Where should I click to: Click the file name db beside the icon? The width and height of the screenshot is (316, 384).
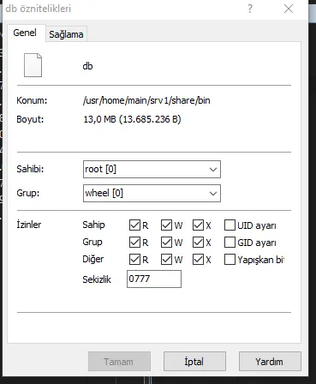click(x=87, y=66)
